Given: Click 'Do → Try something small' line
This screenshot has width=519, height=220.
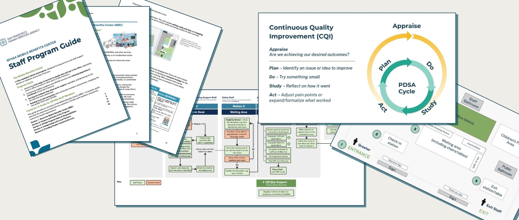Looking at the screenshot, I should tap(294, 77).
